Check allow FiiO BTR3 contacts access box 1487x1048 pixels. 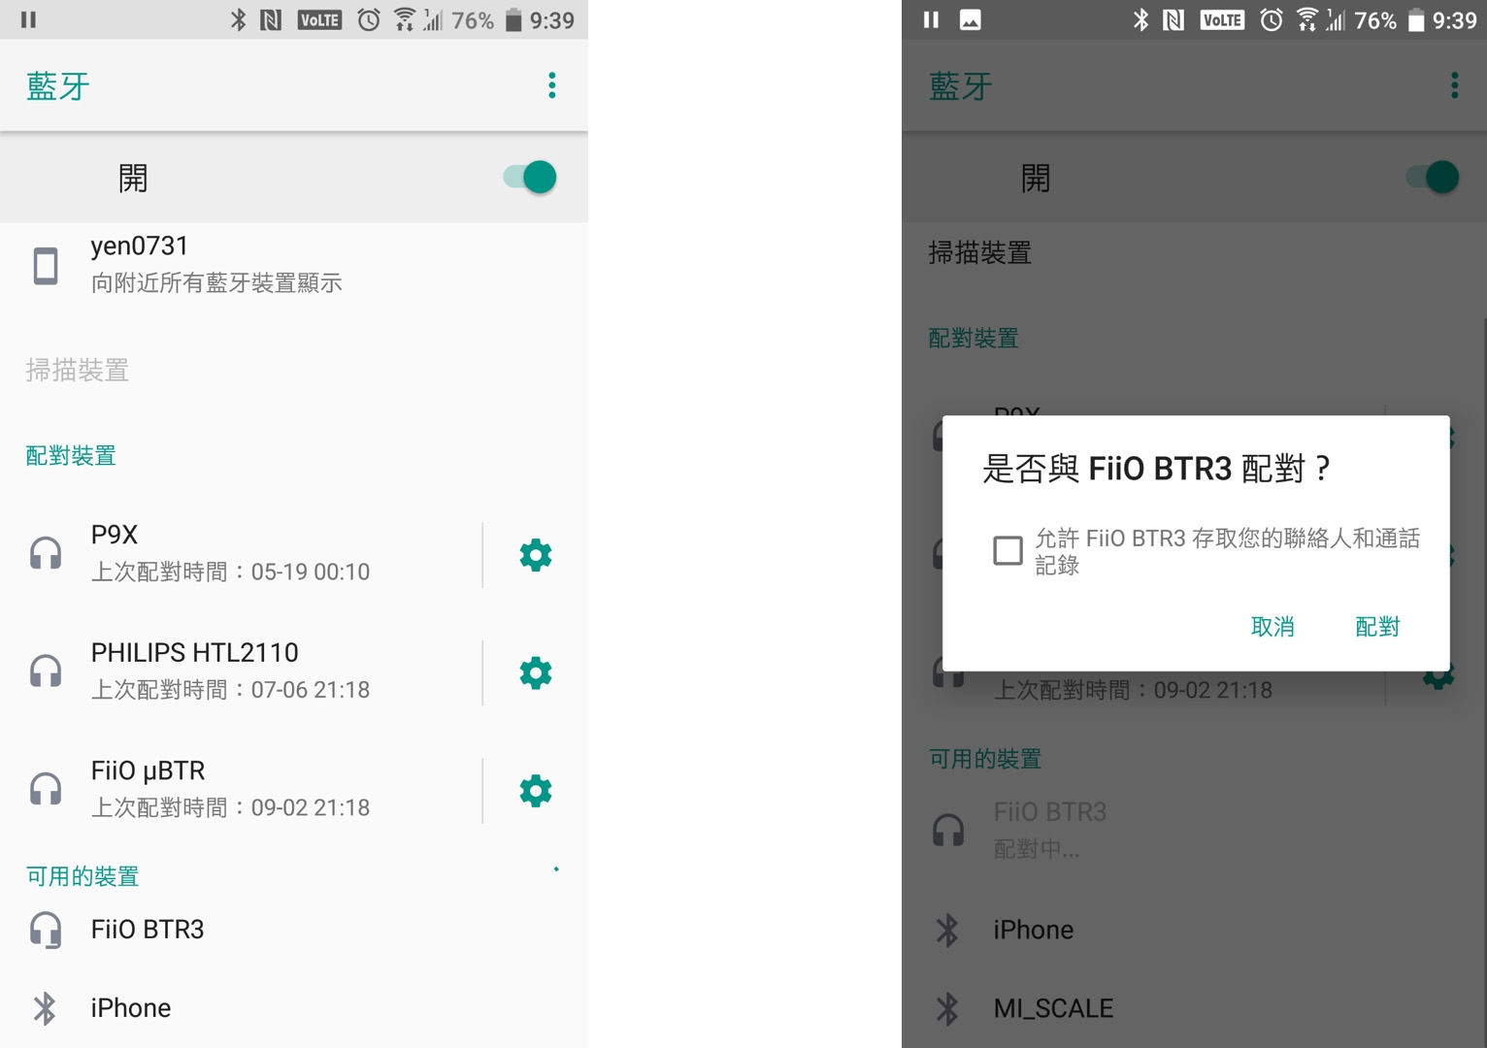pyautogui.click(x=1008, y=550)
